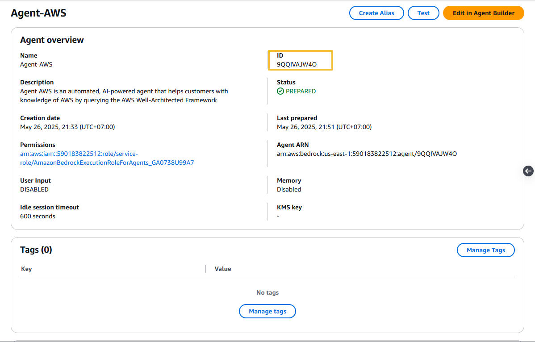This screenshot has height=342, width=535.
Task: Click the No tags message
Action: point(267,292)
